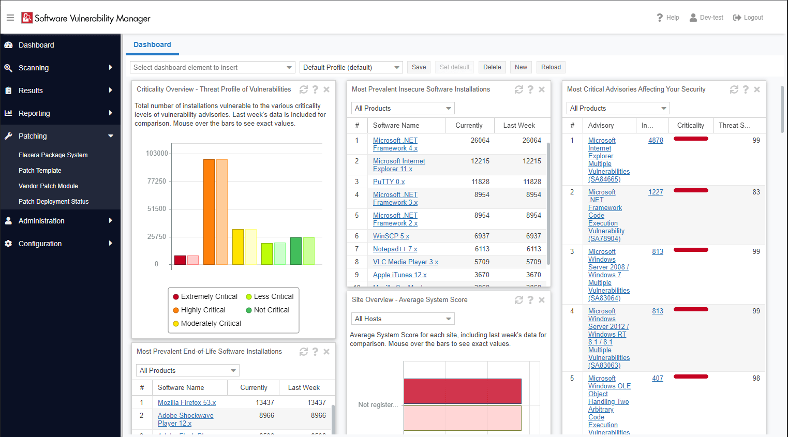Refresh the Most Prevalent Insecure Software Installations panel

click(x=519, y=89)
